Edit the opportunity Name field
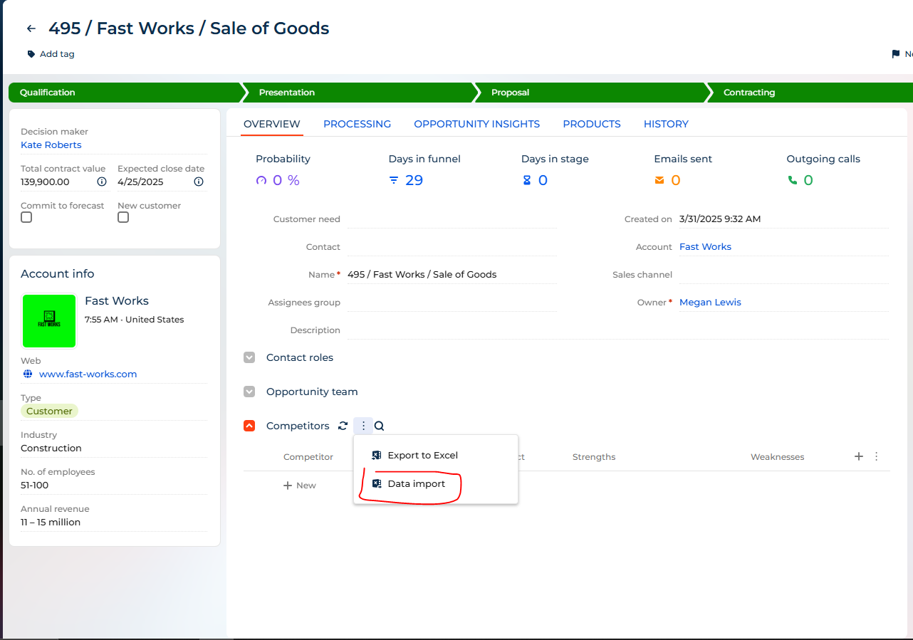 click(452, 275)
